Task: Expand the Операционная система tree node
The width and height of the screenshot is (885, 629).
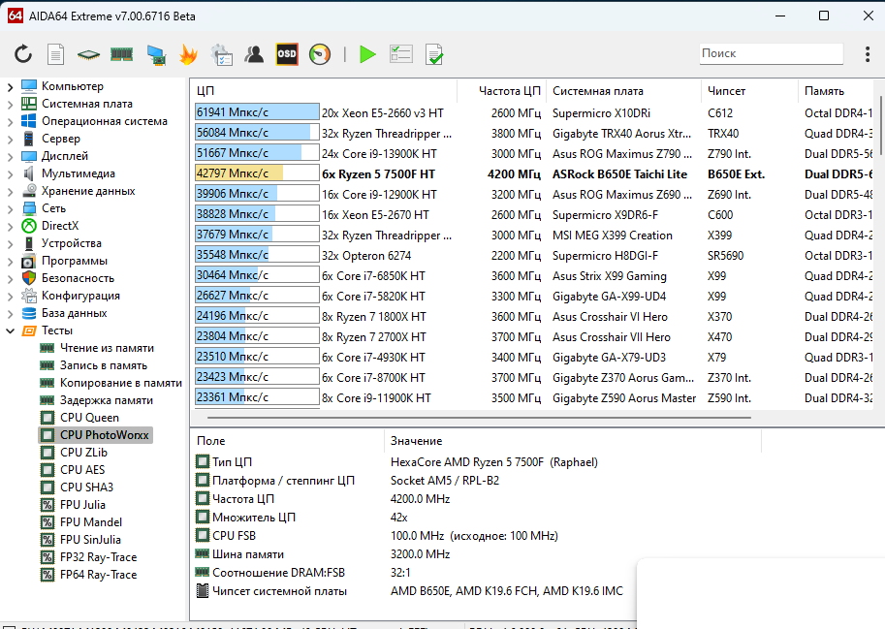Action: click(10, 122)
